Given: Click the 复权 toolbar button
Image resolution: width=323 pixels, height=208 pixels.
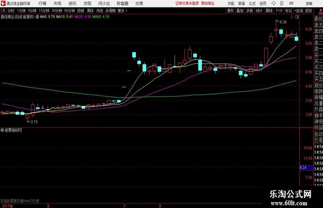Looking at the screenshot, I should (230, 11).
